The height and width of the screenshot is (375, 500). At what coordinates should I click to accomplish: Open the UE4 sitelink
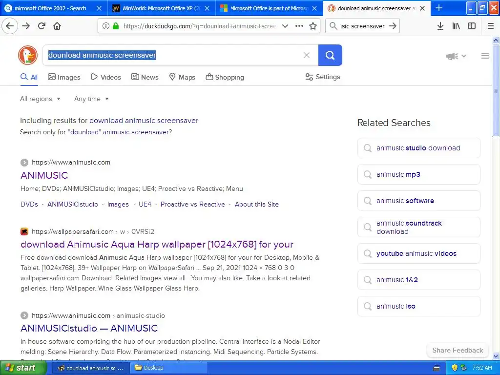click(x=145, y=204)
